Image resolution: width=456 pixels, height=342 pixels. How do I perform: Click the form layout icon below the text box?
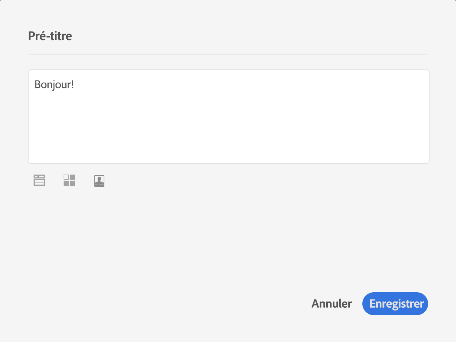pos(39,181)
